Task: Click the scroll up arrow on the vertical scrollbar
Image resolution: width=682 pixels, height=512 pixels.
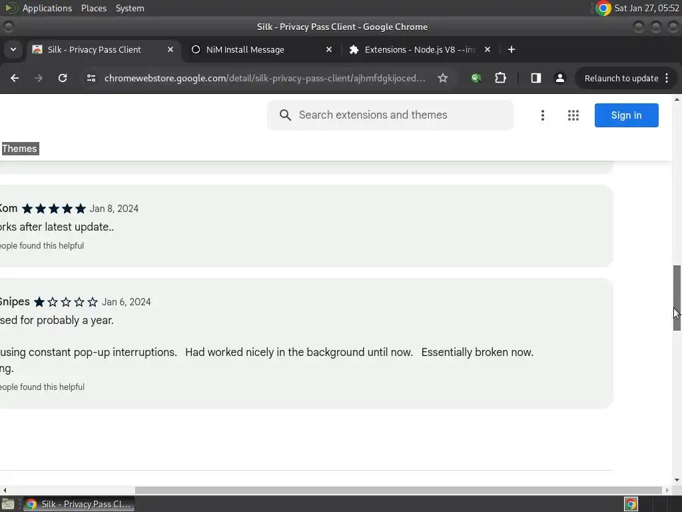Action: 677,100
